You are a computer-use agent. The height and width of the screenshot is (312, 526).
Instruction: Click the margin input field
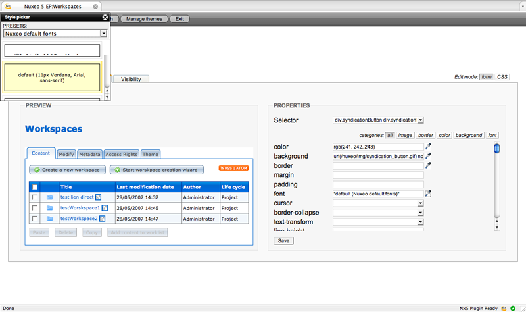[378, 175]
